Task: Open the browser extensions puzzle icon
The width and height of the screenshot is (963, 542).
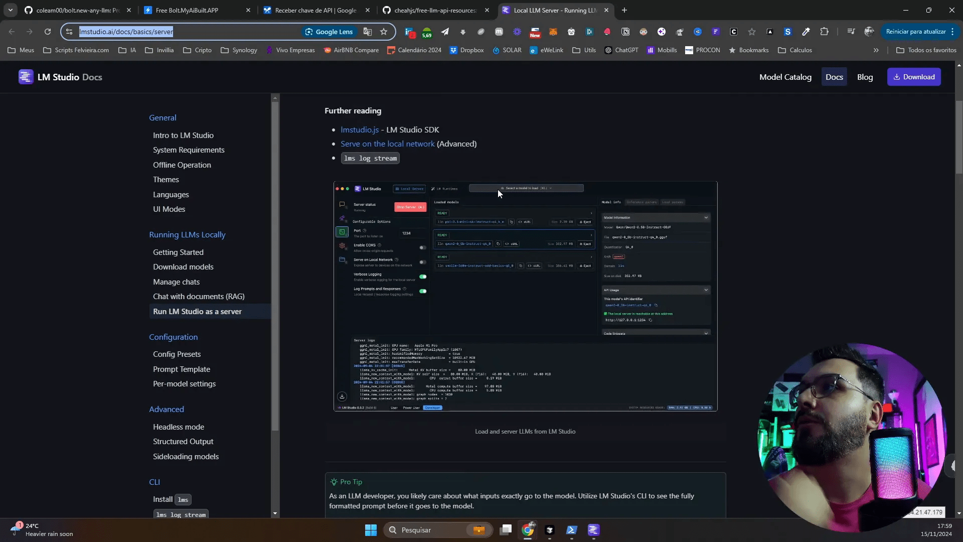Action: tap(824, 32)
